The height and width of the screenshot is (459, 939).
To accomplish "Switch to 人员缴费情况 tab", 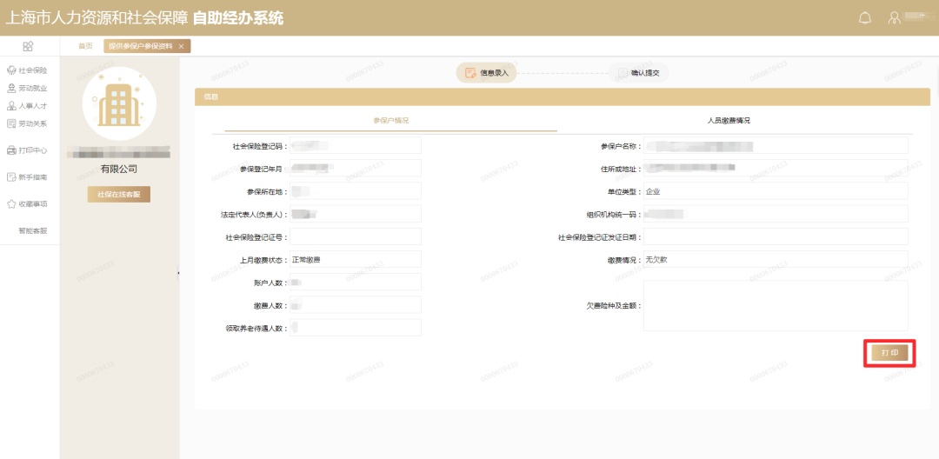I will coord(728,121).
